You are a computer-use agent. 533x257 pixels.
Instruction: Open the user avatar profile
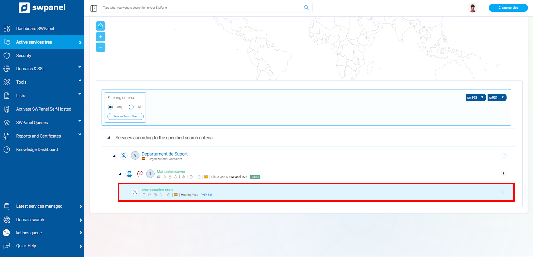(472, 8)
